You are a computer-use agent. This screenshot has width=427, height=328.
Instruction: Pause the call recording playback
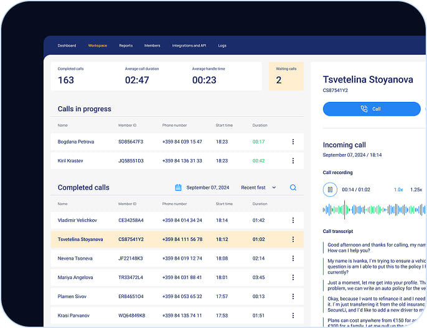330,189
